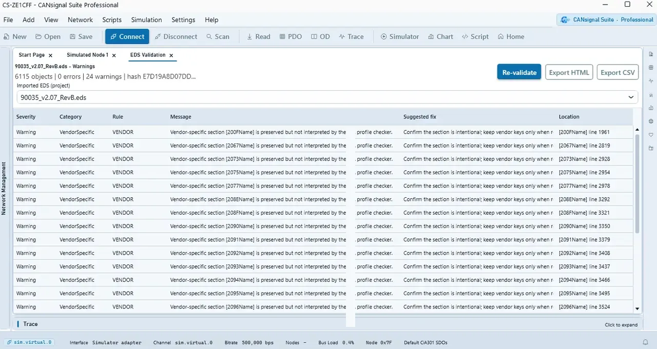This screenshot has height=349, width=657.
Task: Click Disconnect in the toolbar
Action: (176, 36)
